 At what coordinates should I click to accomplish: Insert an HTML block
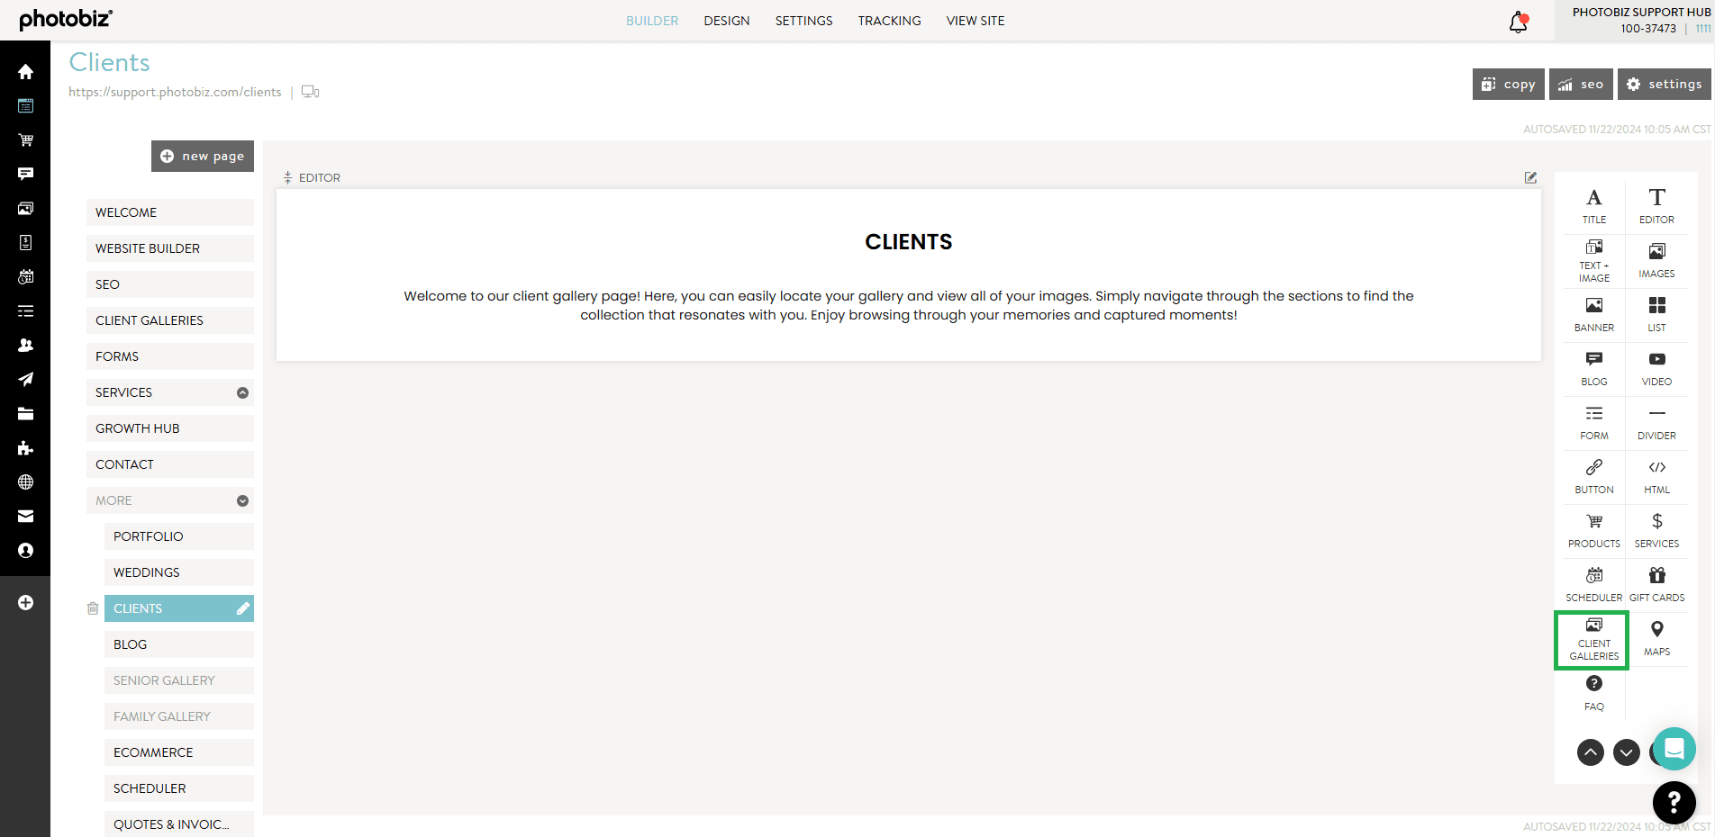point(1656,476)
